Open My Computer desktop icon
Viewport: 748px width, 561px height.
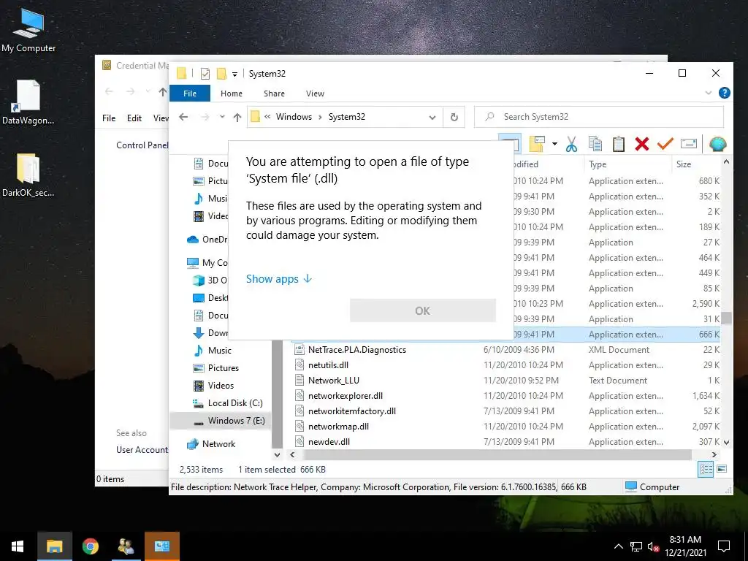pos(28,31)
